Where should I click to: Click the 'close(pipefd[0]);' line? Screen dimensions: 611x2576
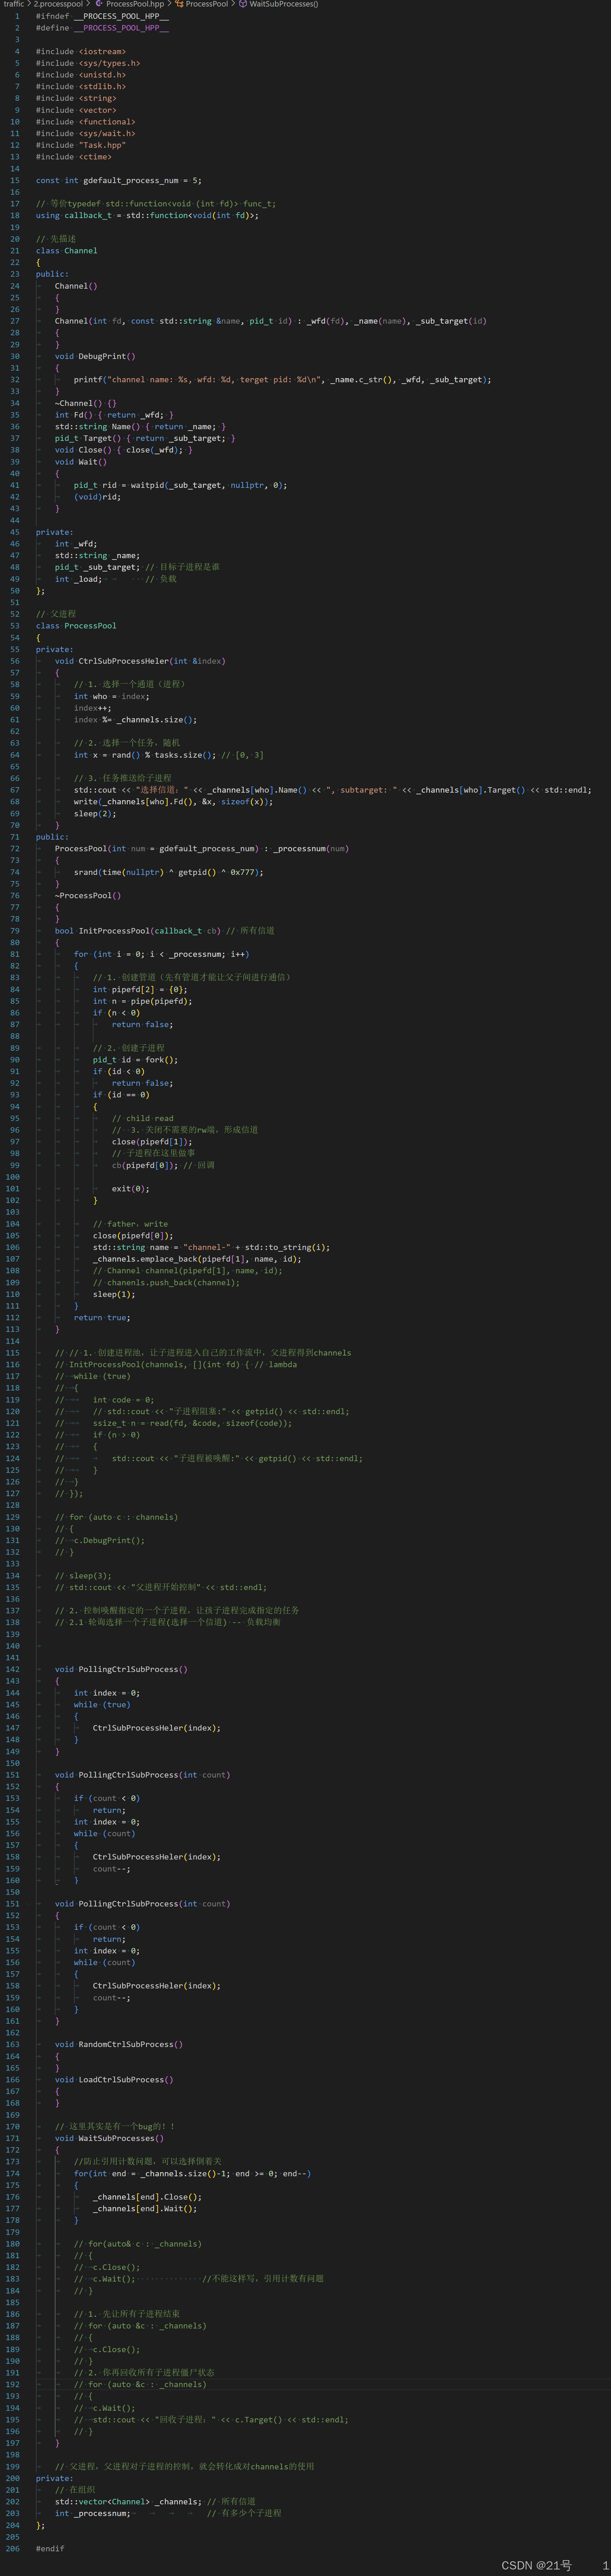133,1236
